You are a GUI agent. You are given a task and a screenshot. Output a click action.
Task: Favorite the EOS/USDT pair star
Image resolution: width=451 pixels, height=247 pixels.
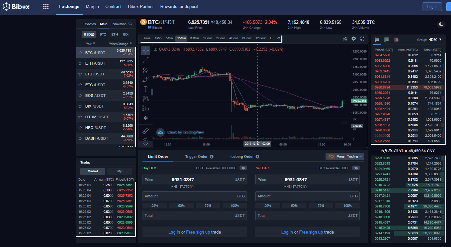pyautogui.click(x=80, y=96)
